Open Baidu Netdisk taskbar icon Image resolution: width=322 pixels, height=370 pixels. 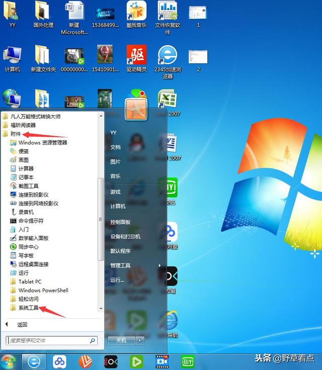59,362
